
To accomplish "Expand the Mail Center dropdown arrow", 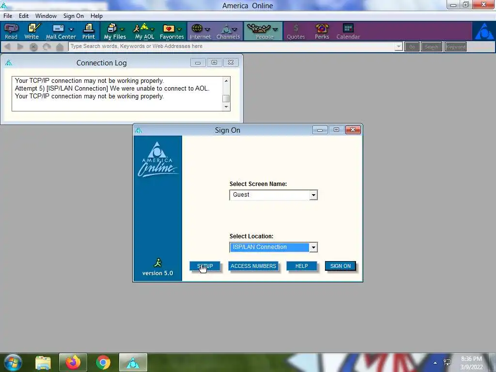I will (x=71, y=30).
